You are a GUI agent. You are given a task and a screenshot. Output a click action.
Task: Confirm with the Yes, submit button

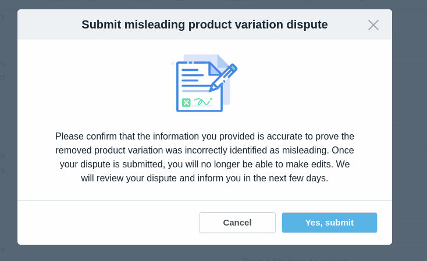[329, 223]
